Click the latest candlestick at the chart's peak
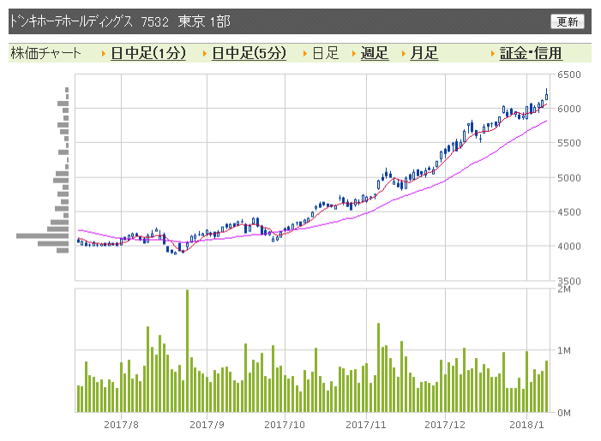601x441 pixels. [547, 94]
